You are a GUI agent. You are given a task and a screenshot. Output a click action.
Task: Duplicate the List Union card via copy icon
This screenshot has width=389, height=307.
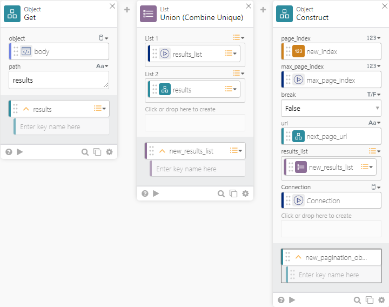[x=233, y=193]
